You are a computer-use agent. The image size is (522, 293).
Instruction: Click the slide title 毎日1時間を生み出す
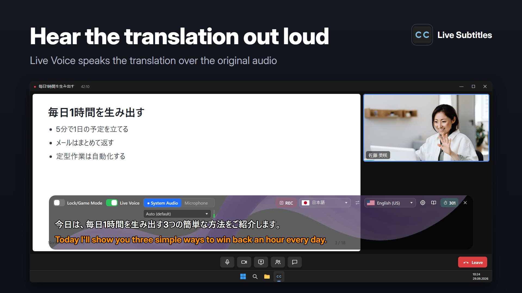click(96, 112)
